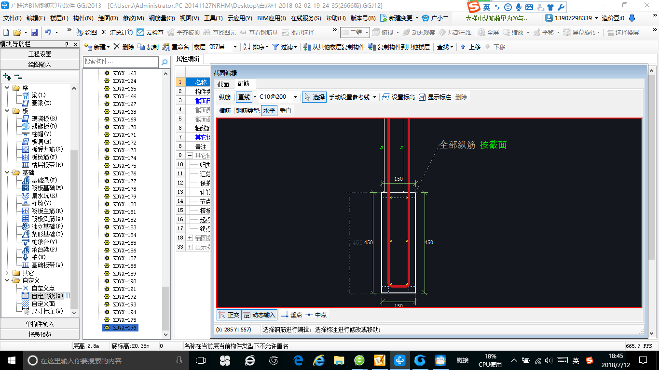
Task: Click 设置标高 set elevation
Action: tap(398, 97)
